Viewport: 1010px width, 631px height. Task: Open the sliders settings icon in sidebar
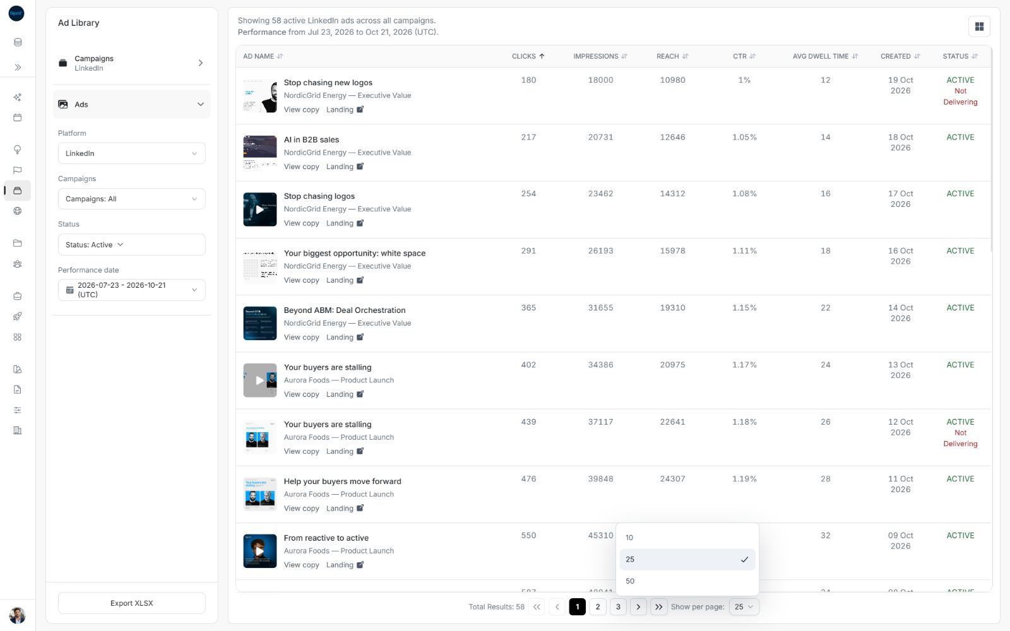[18, 410]
